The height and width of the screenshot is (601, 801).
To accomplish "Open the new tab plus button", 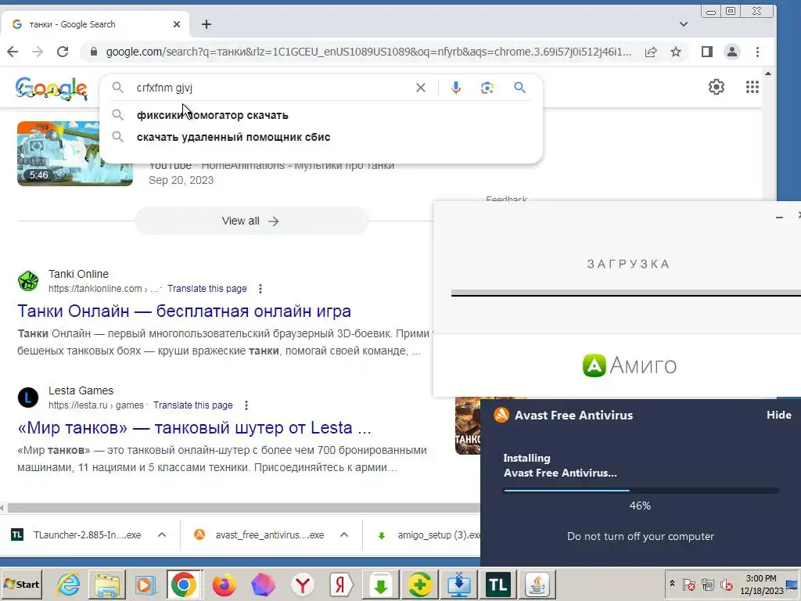I will point(207,24).
